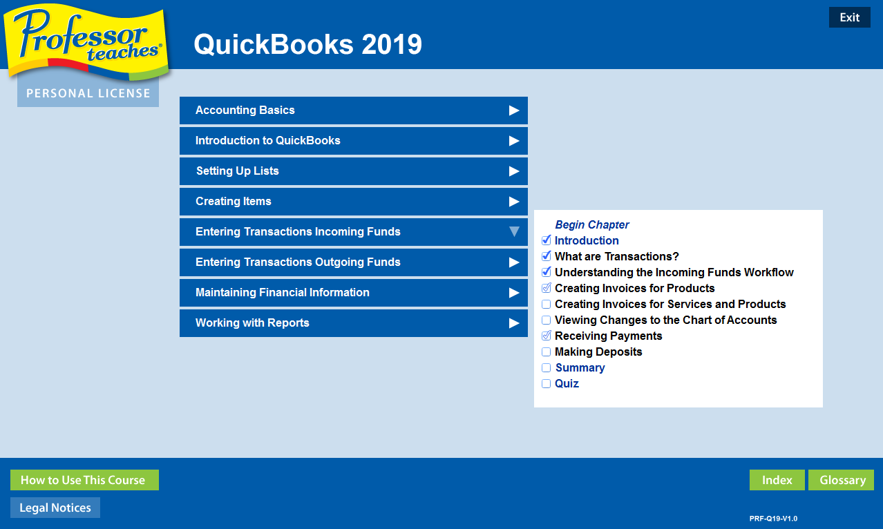Viewport: 883px width, 529px height.
Task: Open the Introduction lesson link
Action: (587, 240)
